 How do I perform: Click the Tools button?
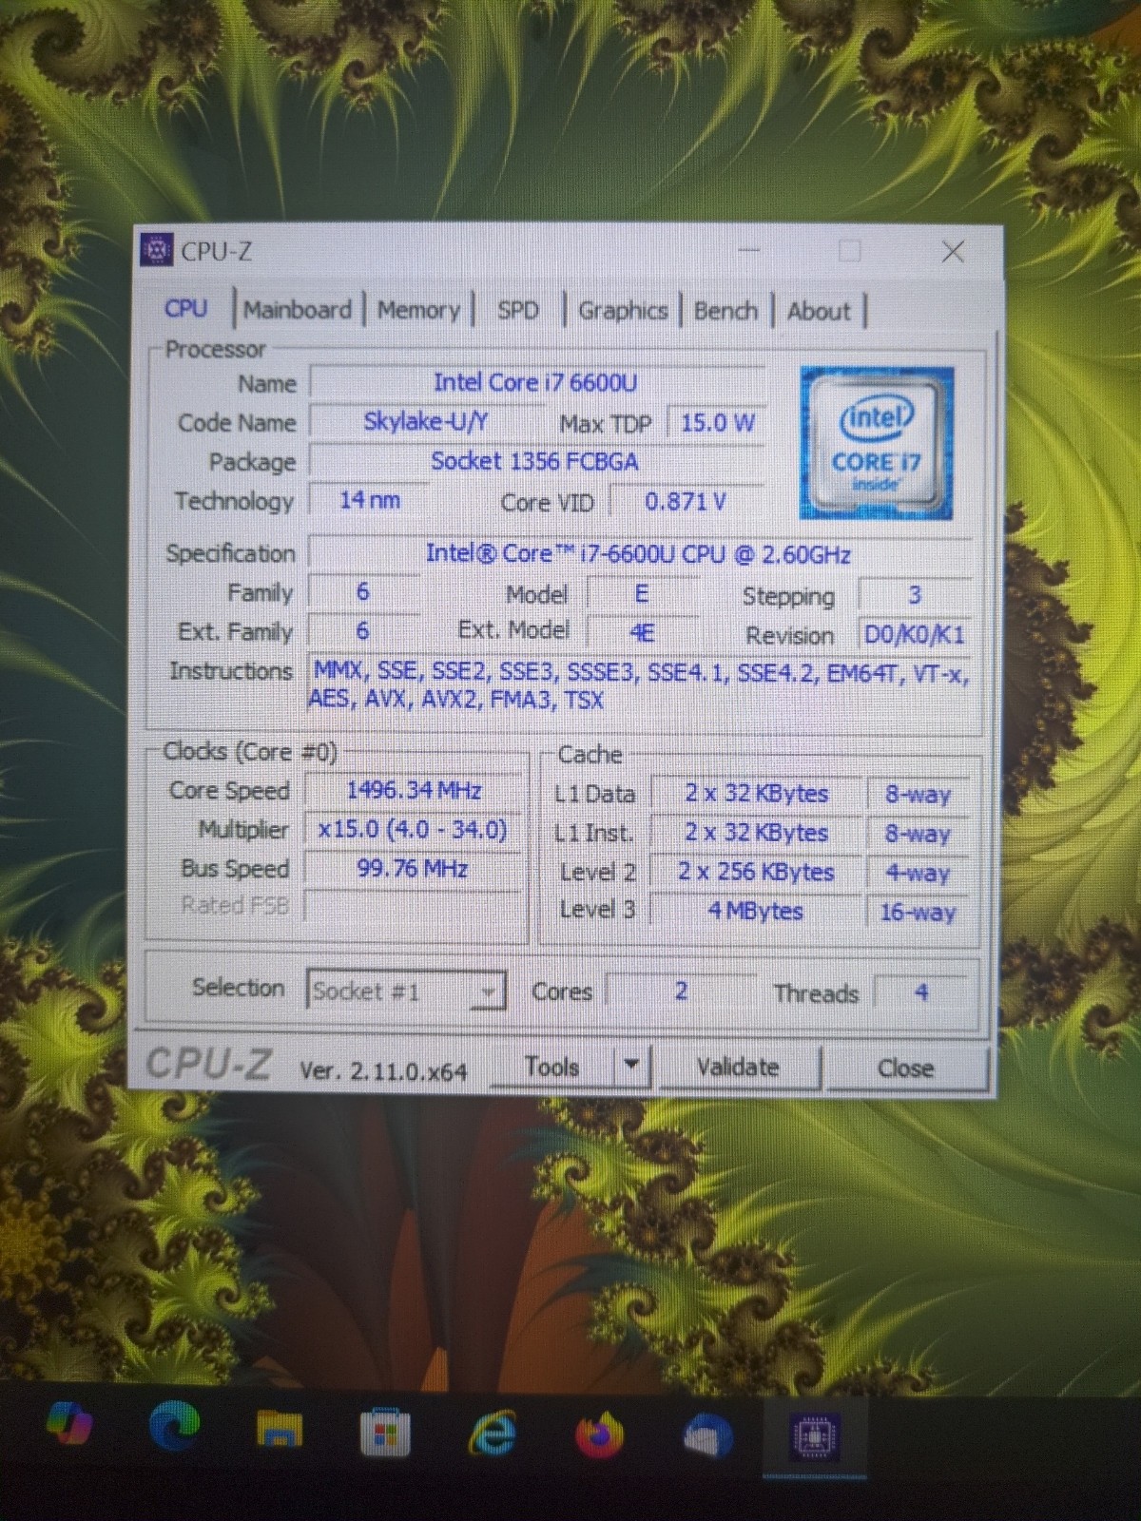[x=552, y=1067]
